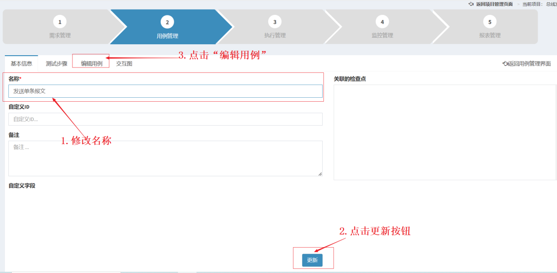Viewport: 557px width, 273px height.
Task: Switch to the 基本信息 tab
Action: 22,64
